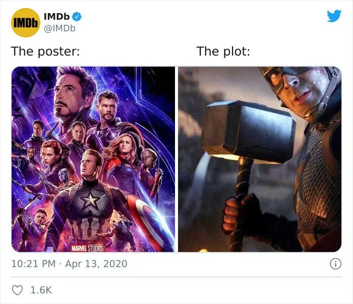
Task: Click the blue verified checkmark badge
Action: coord(77,17)
